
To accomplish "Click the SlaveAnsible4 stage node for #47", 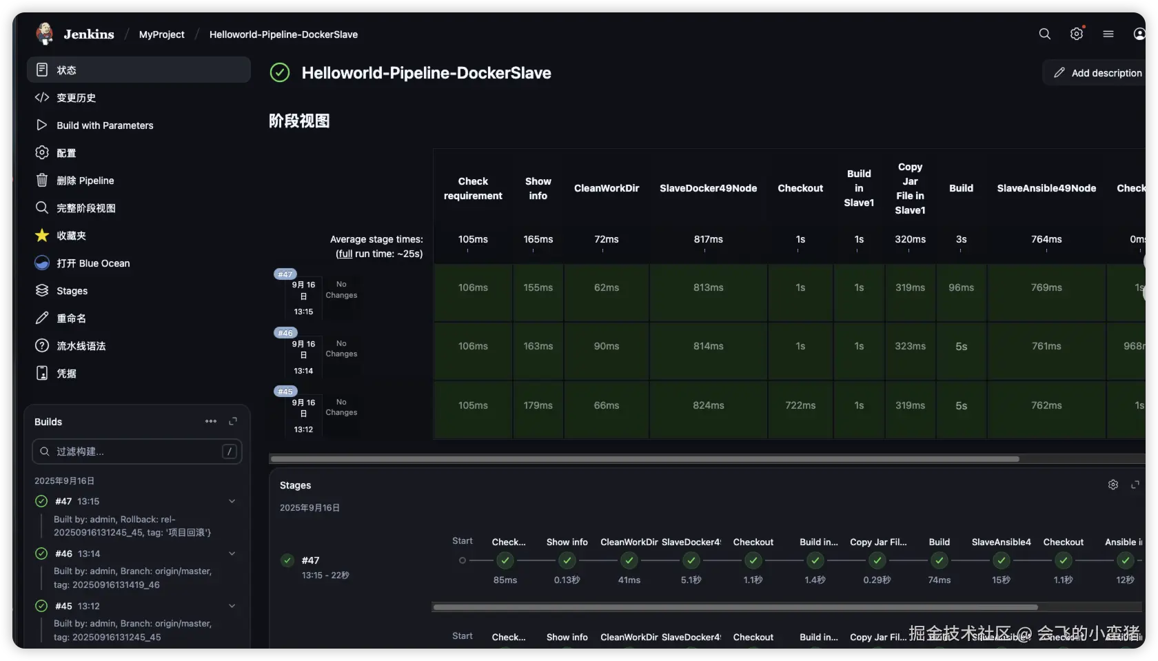I will [x=1002, y=560].
